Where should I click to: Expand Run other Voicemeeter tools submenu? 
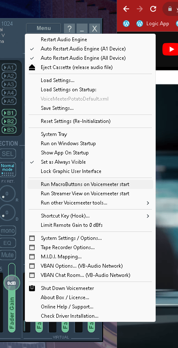point(90,203)
